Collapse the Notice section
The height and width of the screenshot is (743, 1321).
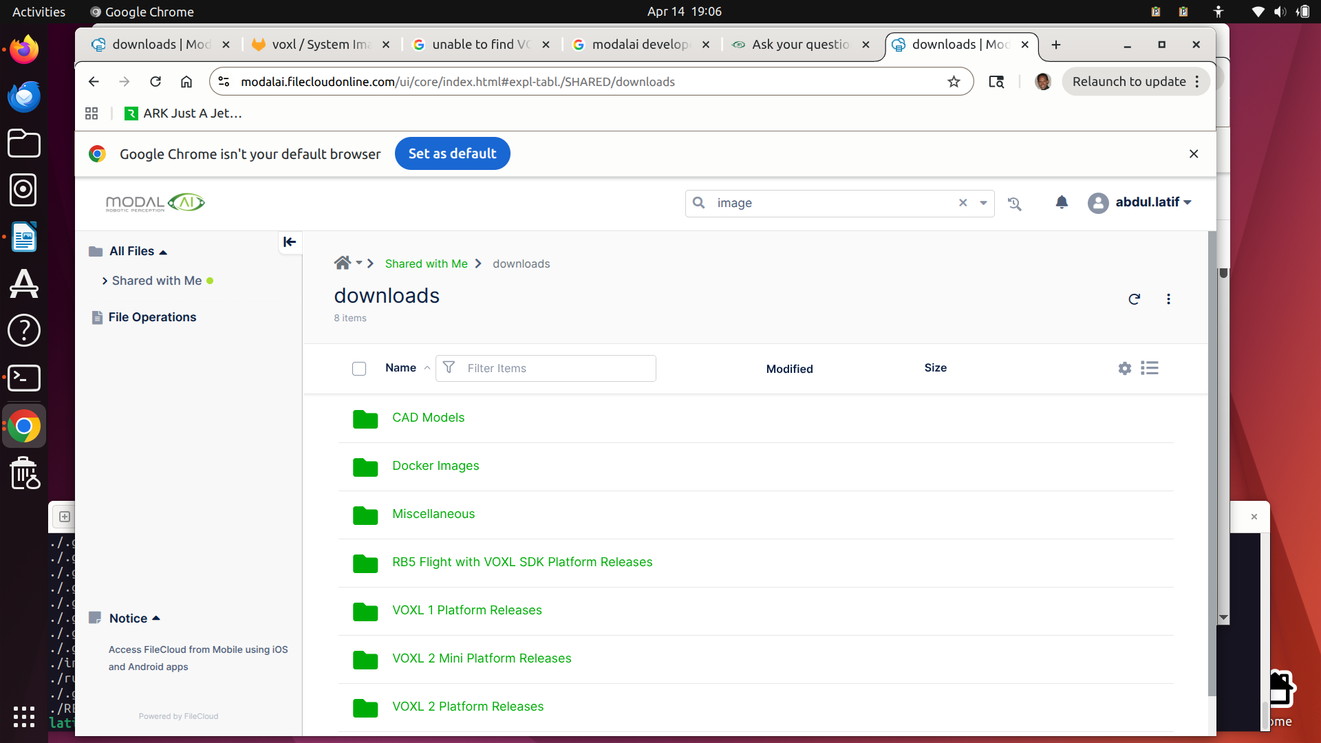(156, 618)
